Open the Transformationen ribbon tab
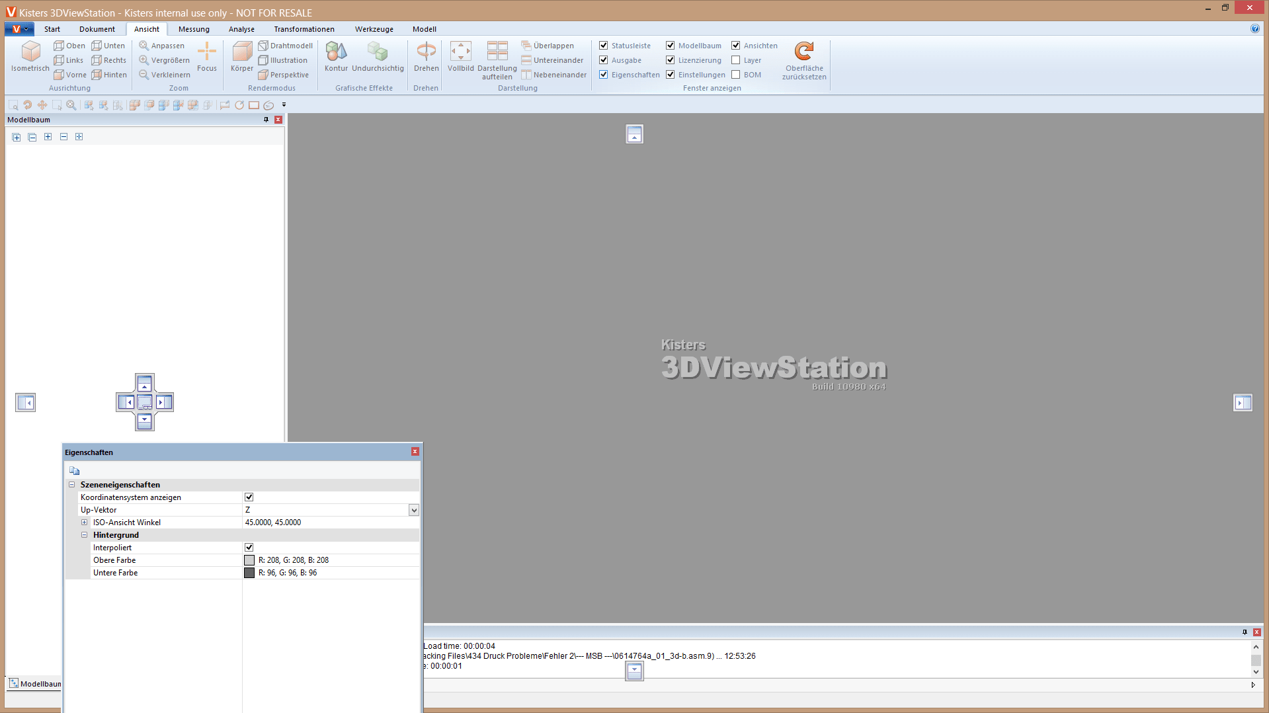Image resolution: width=1269 pixels, height=713 pixels. point(304,29)
